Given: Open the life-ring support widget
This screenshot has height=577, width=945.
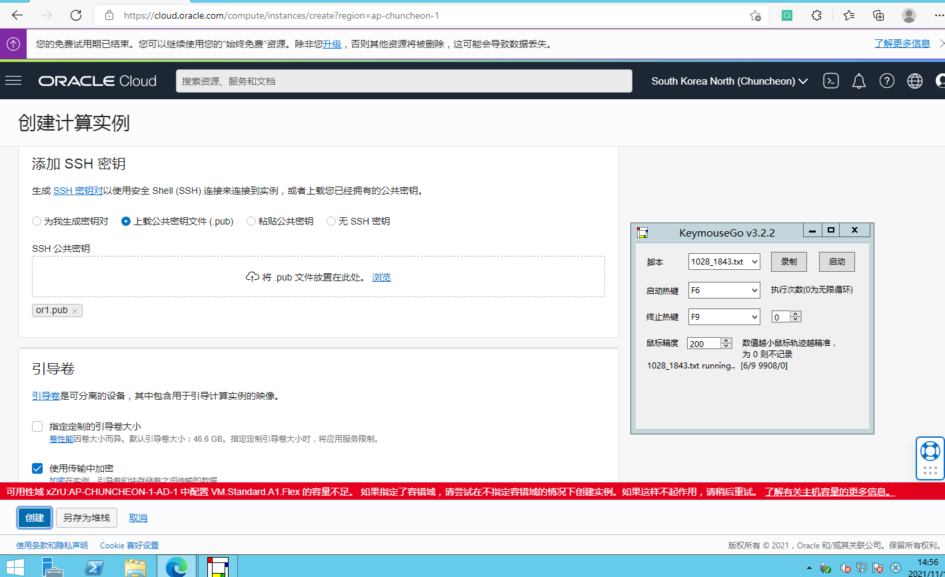Looking at the screenshot, I should pos(930,451).
